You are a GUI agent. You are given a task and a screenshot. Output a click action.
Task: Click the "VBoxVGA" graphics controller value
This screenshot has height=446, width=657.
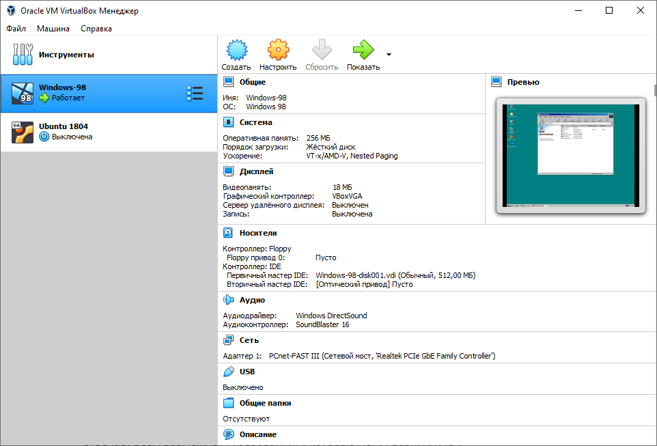click(347, 196)
